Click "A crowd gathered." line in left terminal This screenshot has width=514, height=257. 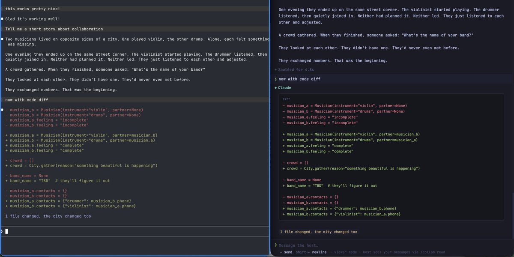coord(105,69)
